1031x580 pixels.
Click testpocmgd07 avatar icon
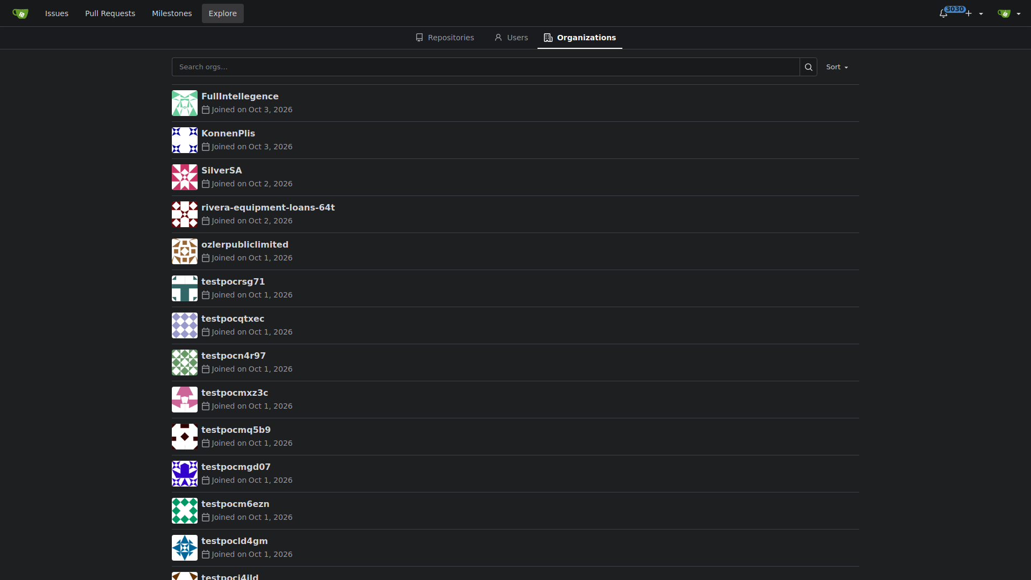click(185, 474)
